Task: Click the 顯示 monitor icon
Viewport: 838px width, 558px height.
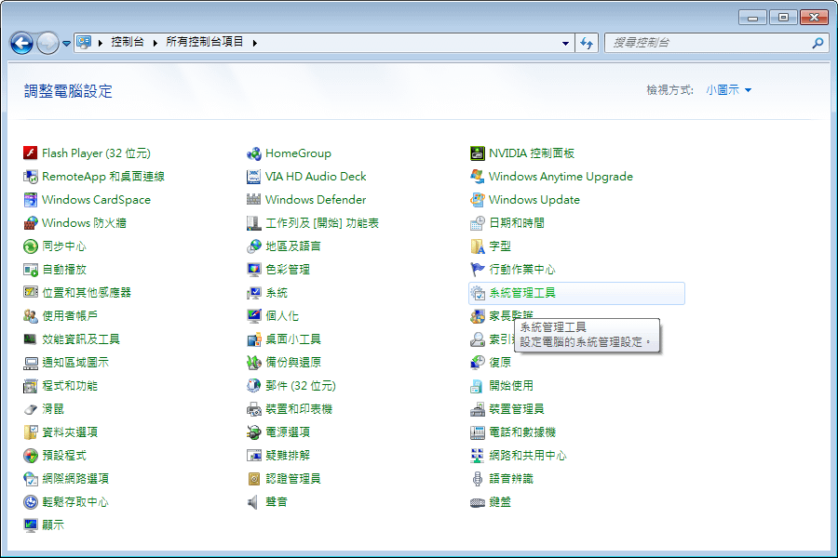Action: click(31, 525)
